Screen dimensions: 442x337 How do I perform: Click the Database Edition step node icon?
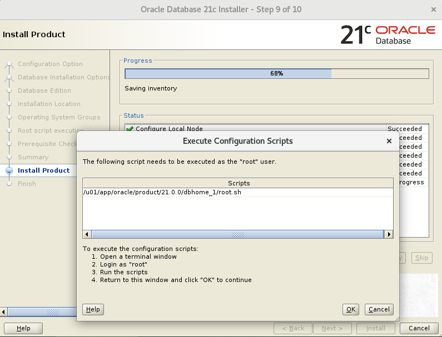[9, 90]
